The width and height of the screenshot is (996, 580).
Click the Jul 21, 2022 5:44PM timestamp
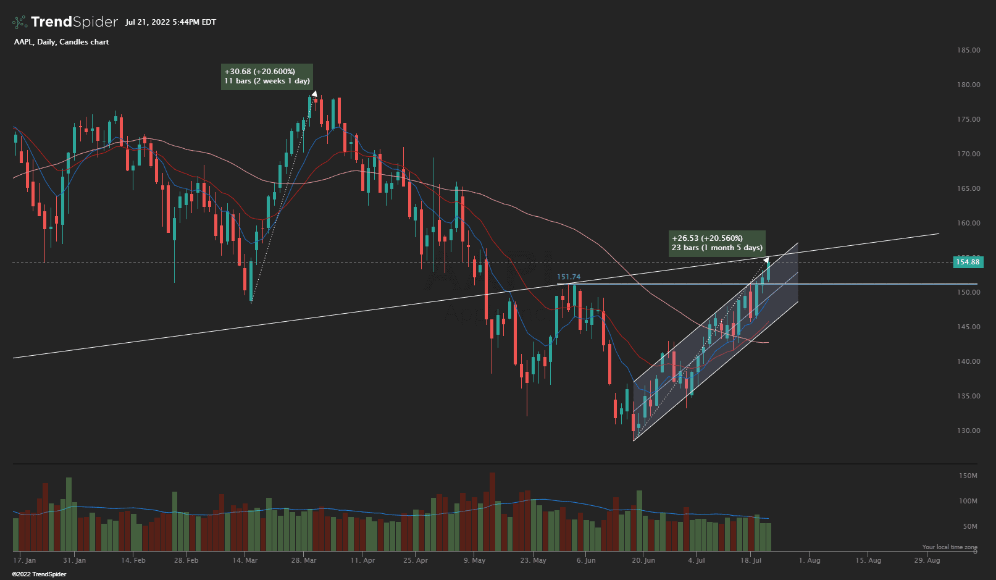170,22
